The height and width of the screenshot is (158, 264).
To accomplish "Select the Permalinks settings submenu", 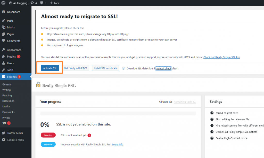I will click(x=9, y=112).
